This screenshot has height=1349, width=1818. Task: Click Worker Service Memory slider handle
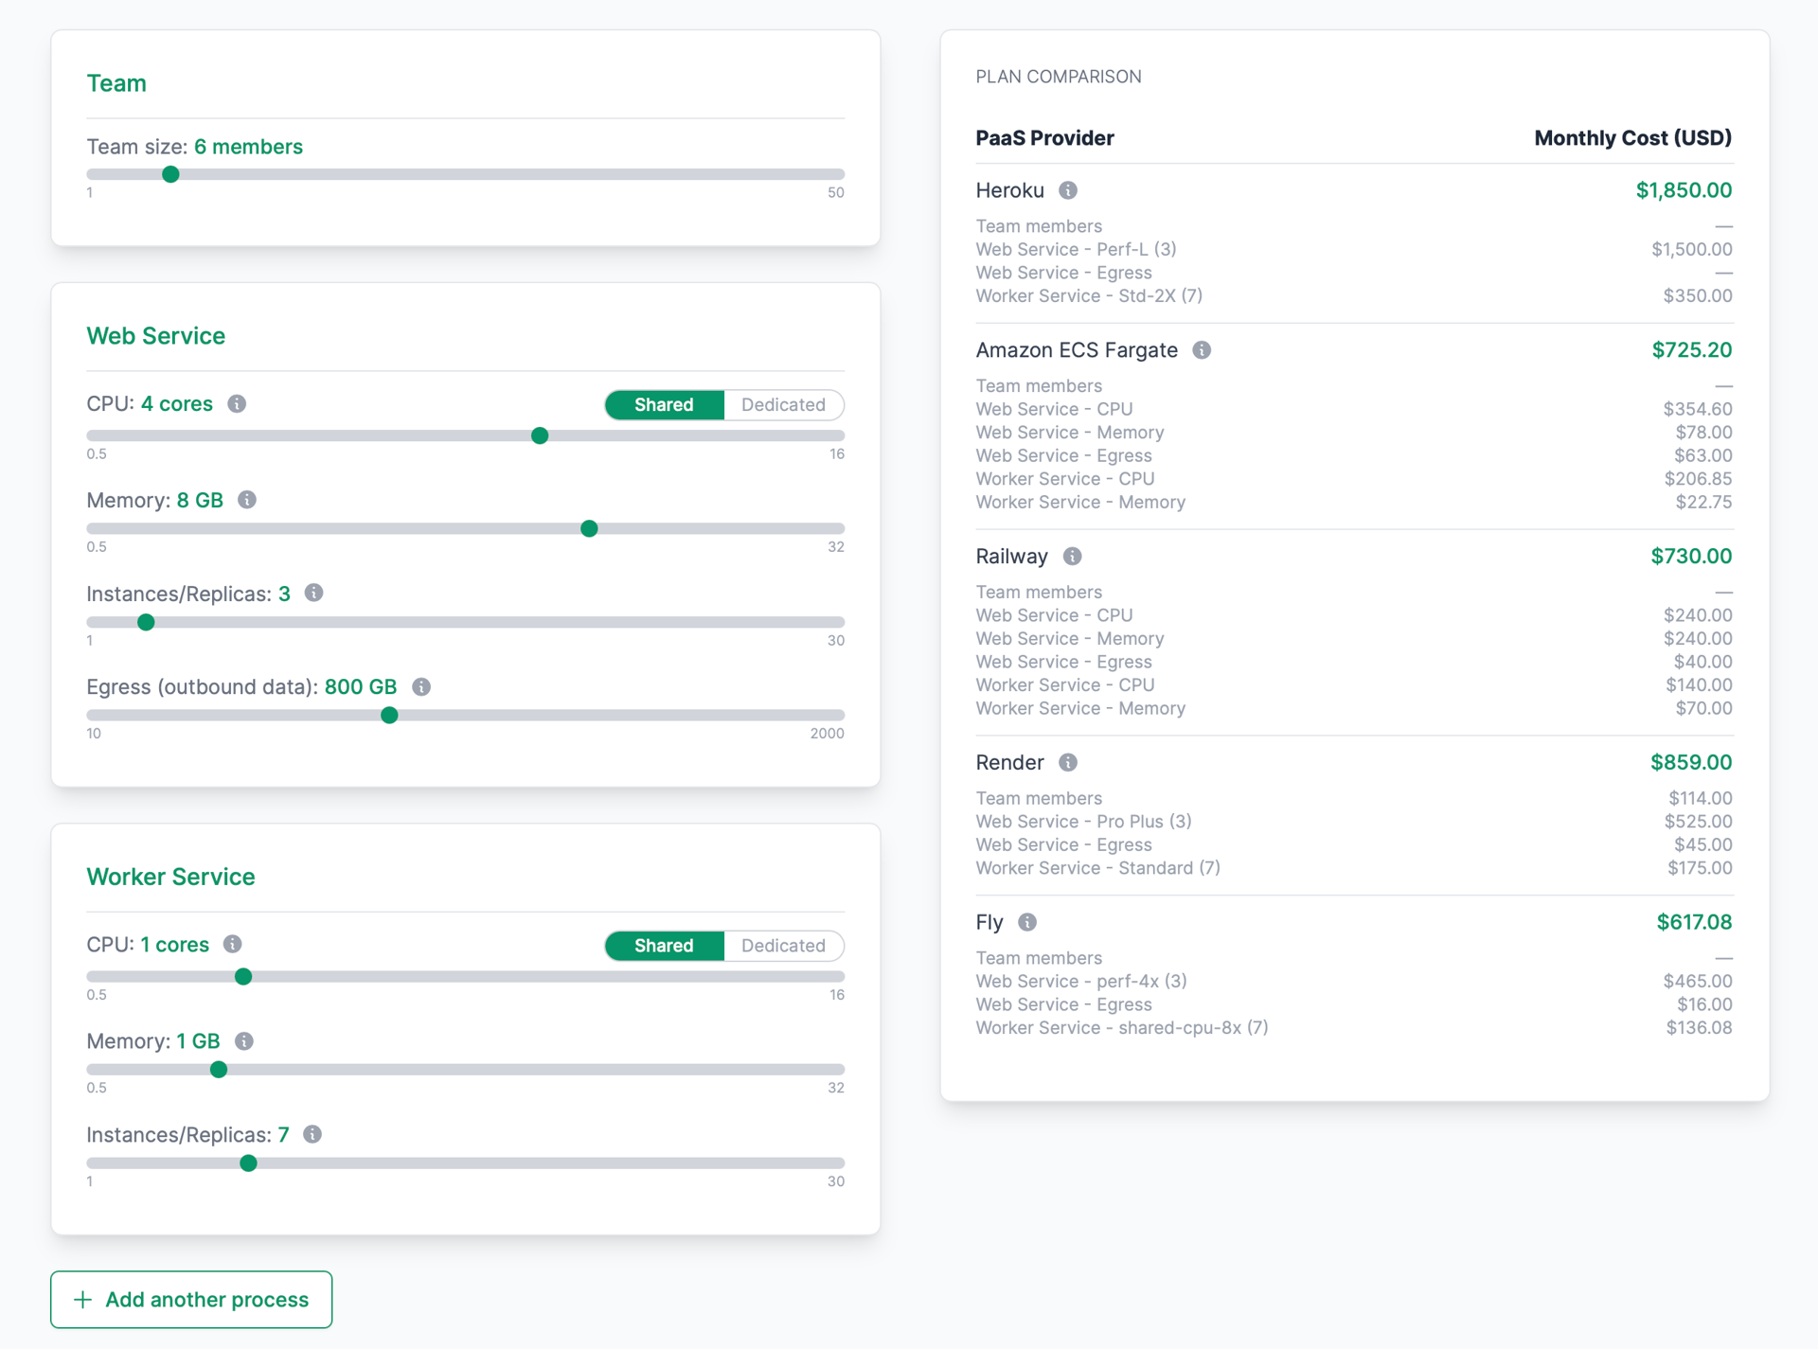pyautogui.click(x=219, y=1070)
